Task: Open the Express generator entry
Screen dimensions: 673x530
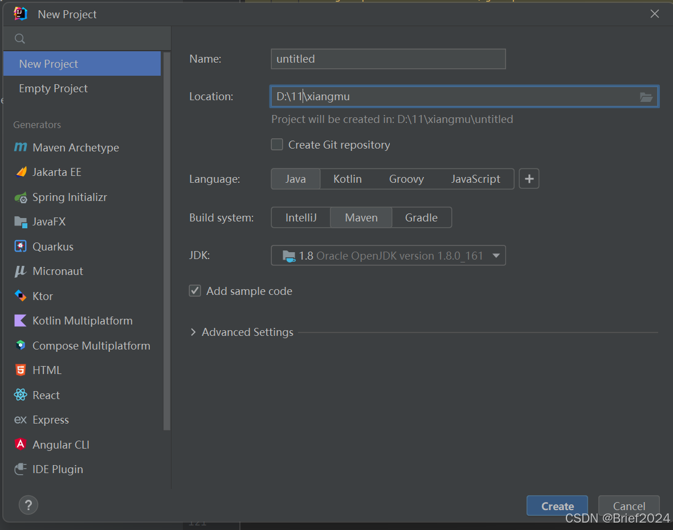Action: coord(82,420)
